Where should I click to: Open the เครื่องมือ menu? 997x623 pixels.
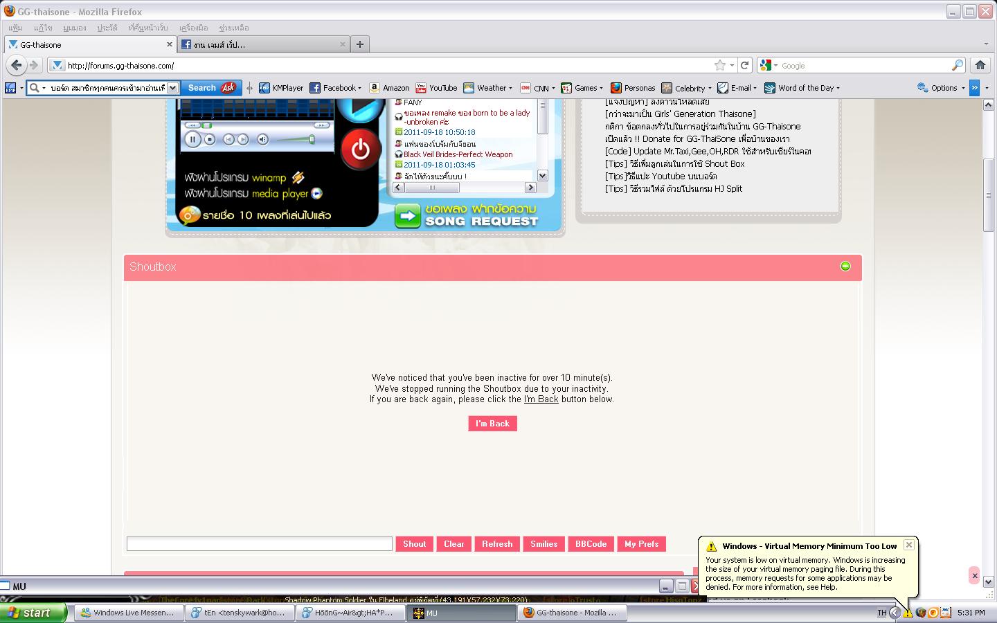(x=193, y=28)
